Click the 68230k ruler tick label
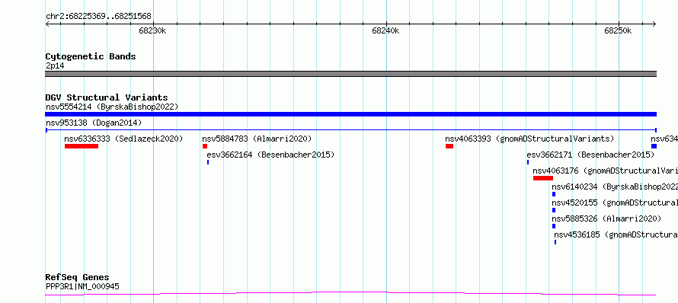Viewport: 678px width, 303px height. [152, 31]
